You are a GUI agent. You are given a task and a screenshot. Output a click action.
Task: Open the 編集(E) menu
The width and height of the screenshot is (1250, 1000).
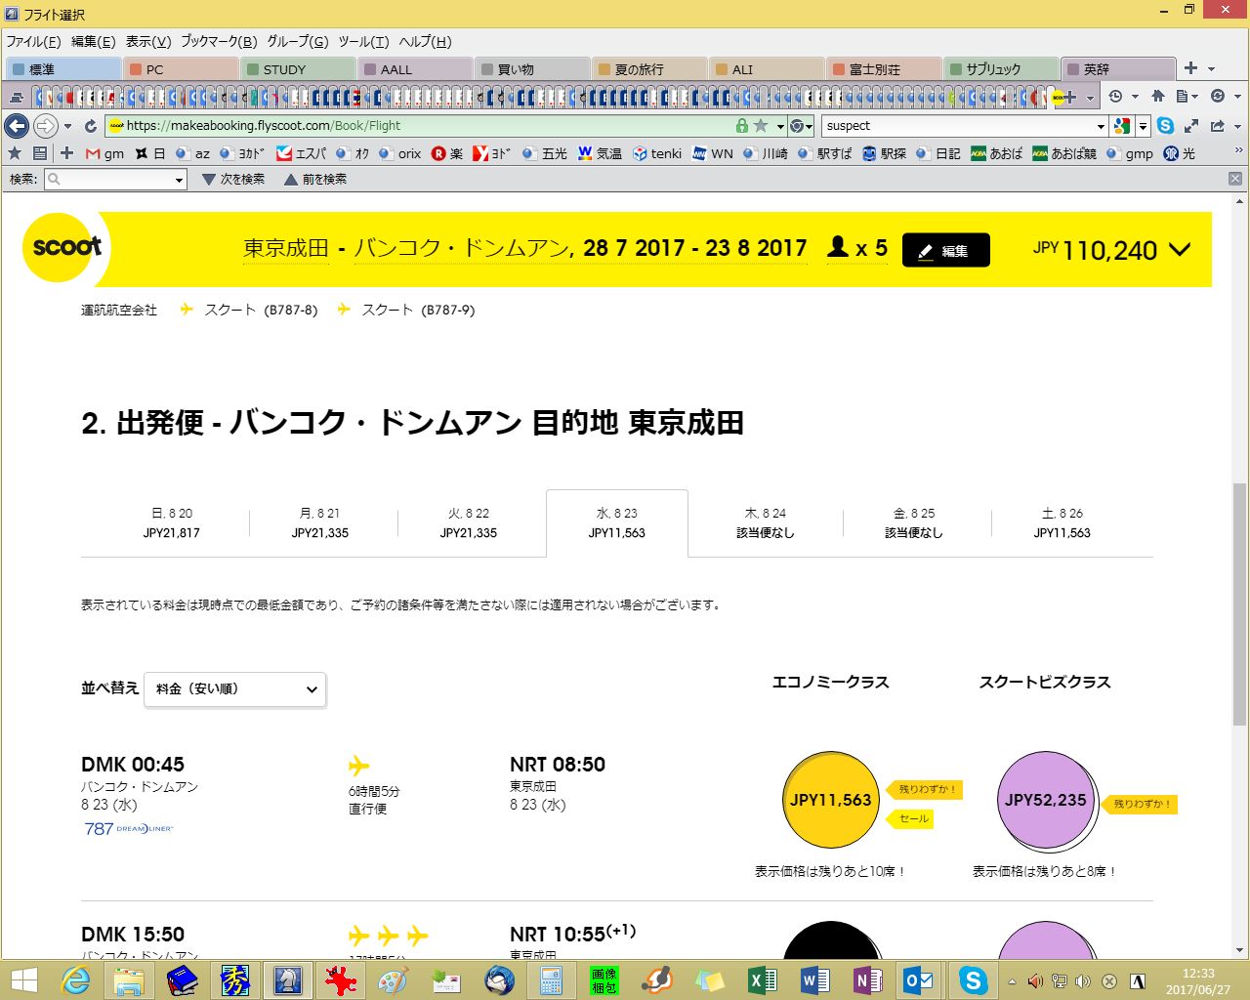point(93,41)
